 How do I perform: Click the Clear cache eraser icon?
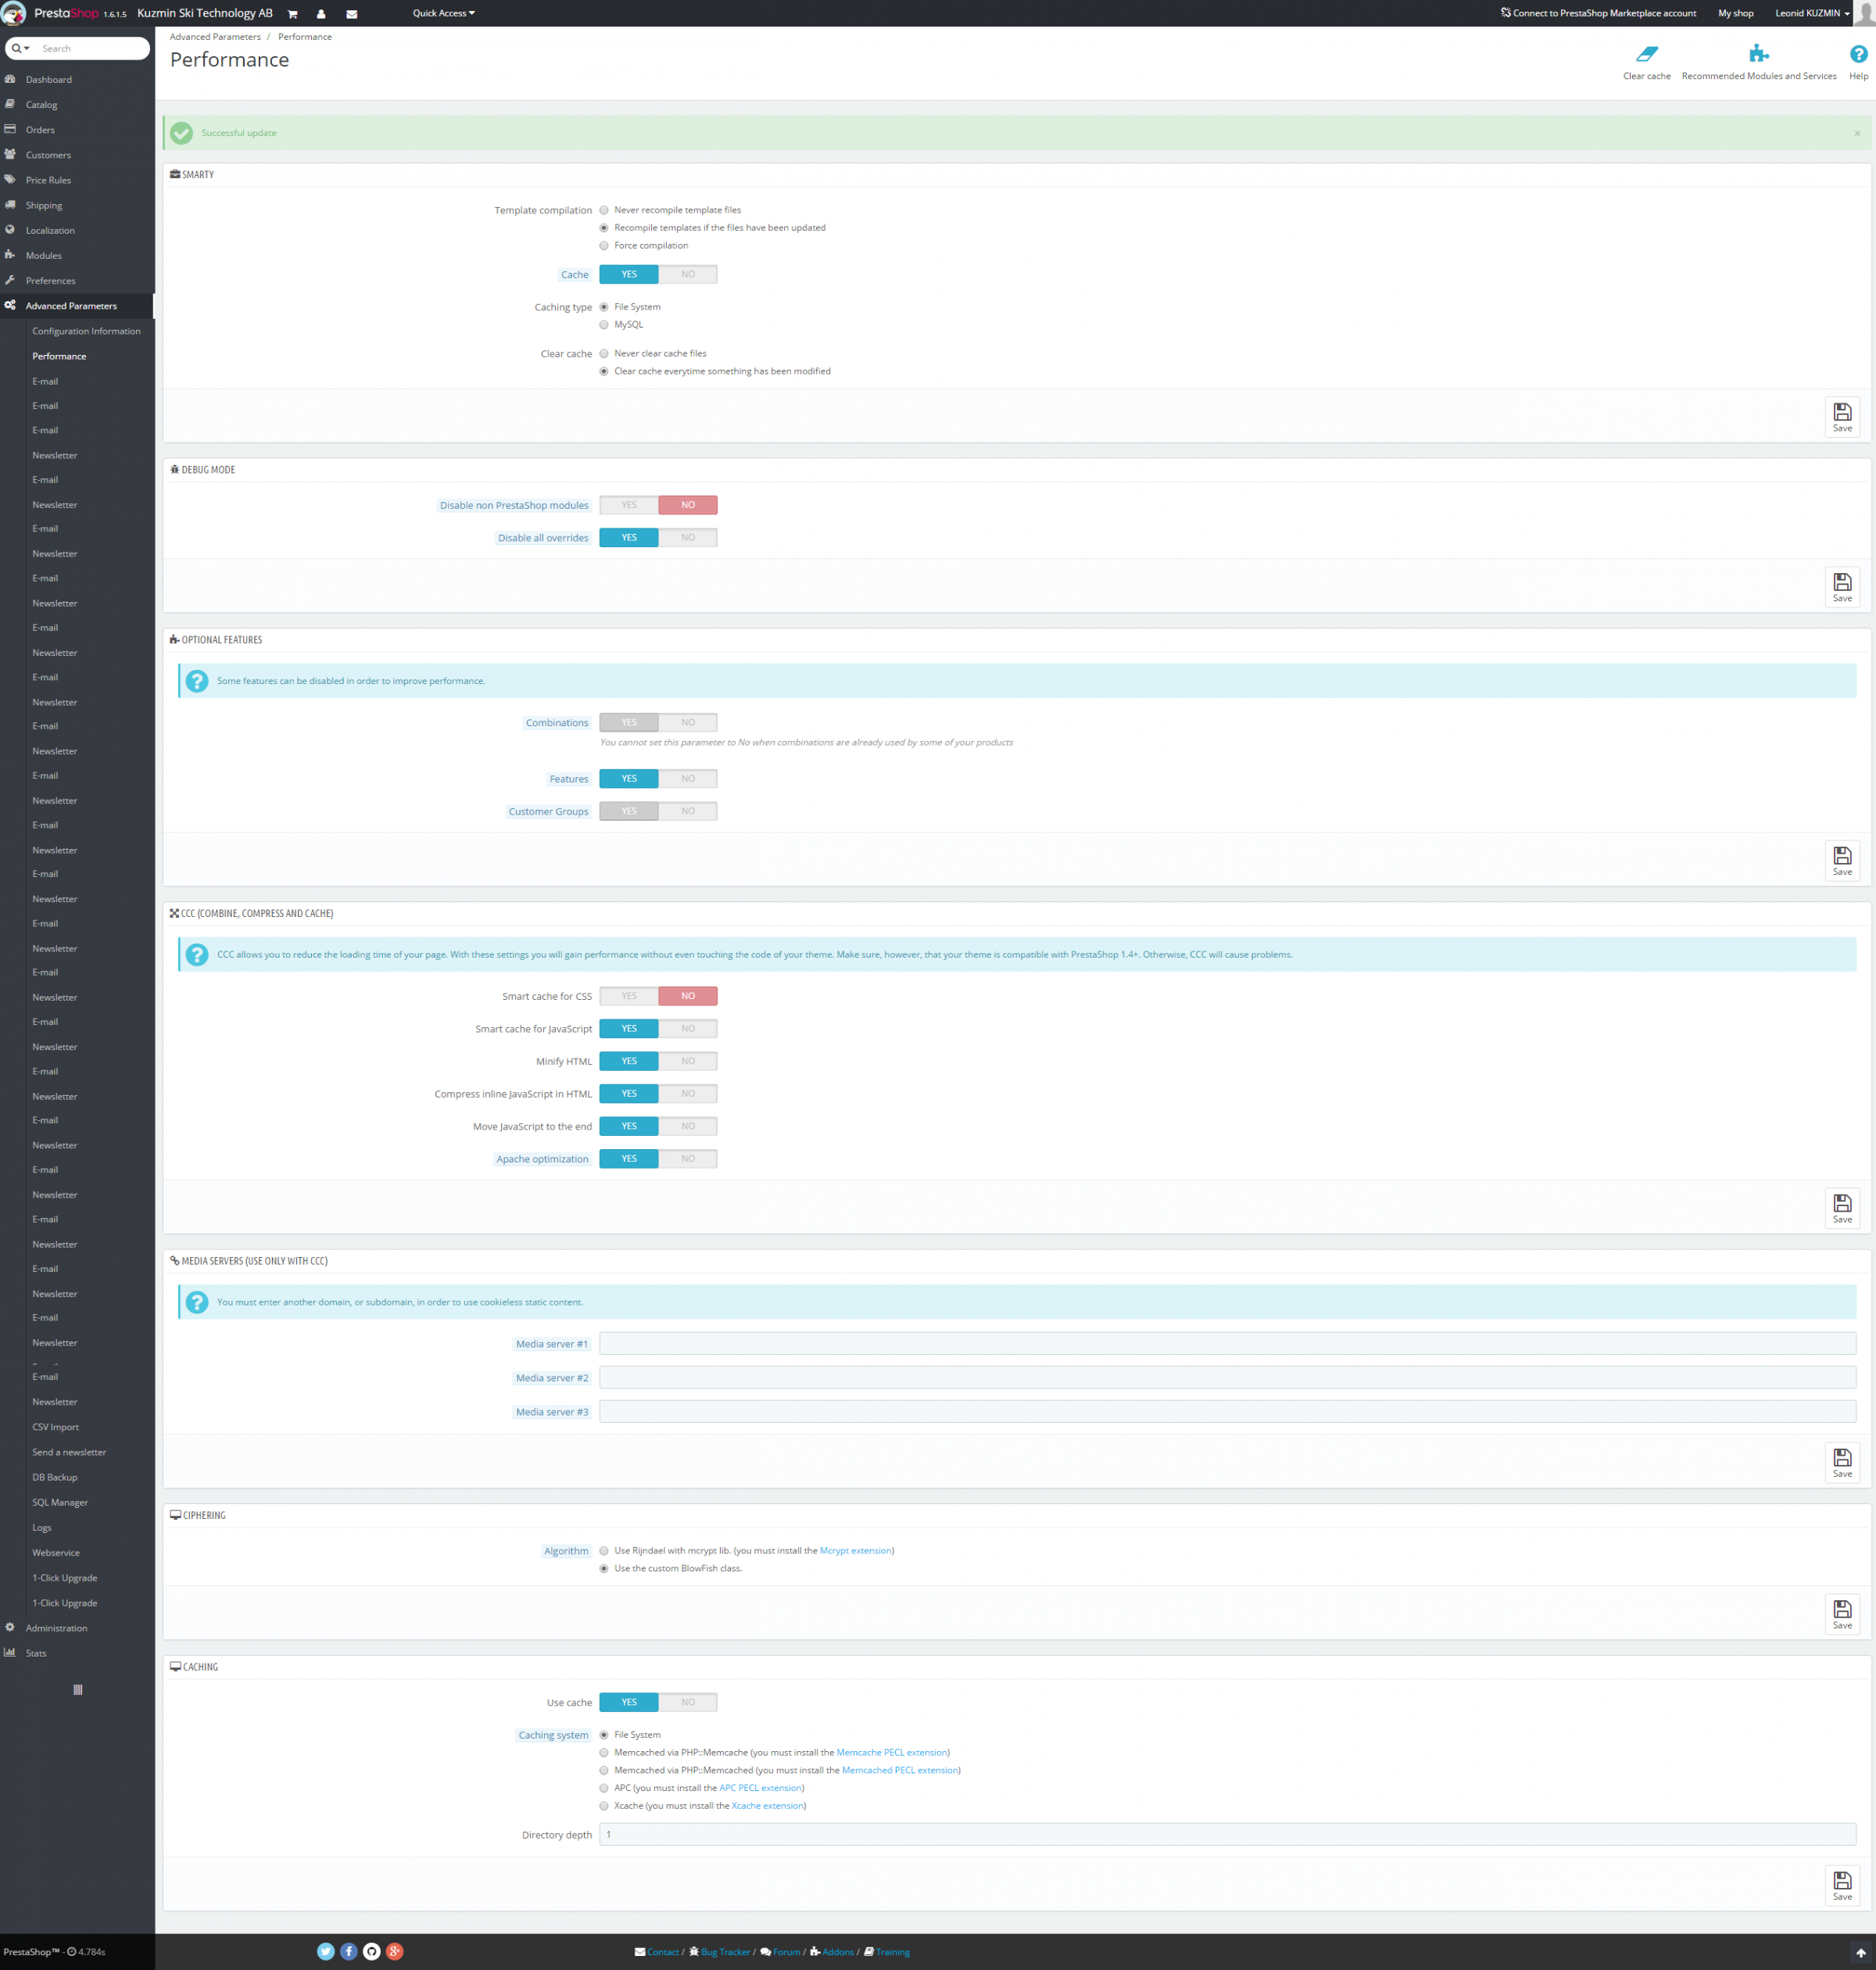[x=1646, y=54]
